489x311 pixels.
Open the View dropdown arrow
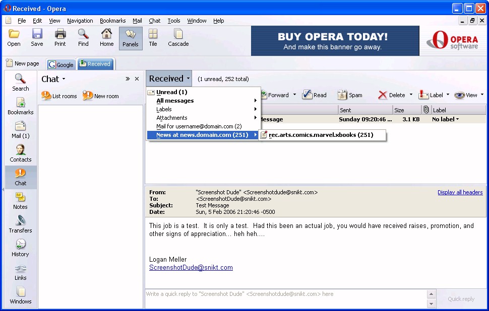(482, 95)
